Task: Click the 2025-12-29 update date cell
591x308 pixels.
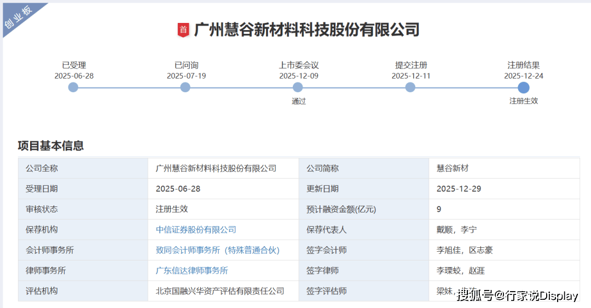Action: coord(459,189)
